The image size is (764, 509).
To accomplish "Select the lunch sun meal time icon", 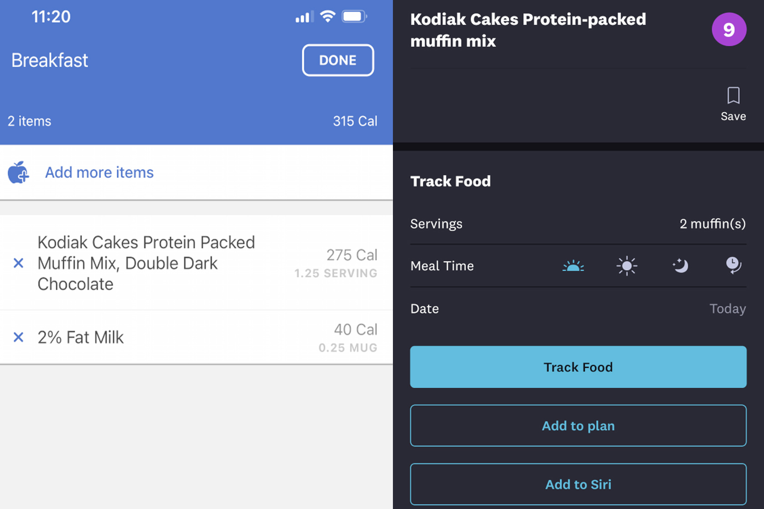I will click(x=627, y=266).
